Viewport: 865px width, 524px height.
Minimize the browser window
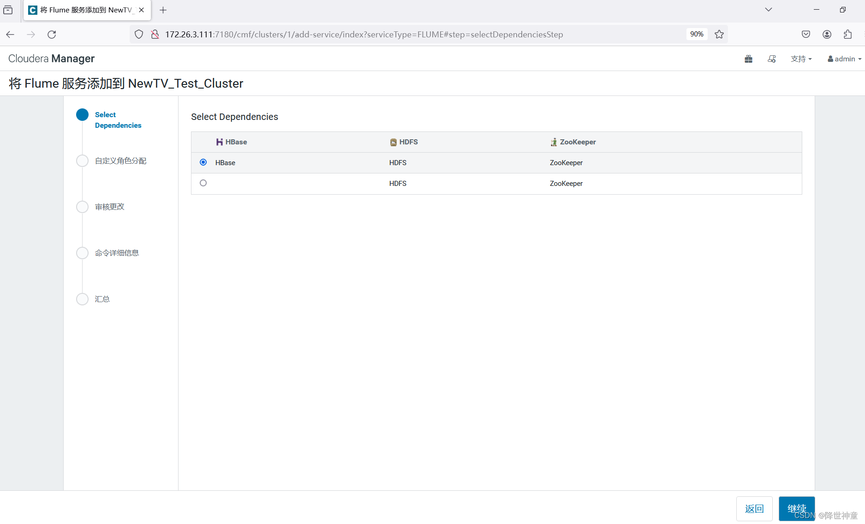click(817, 10)
